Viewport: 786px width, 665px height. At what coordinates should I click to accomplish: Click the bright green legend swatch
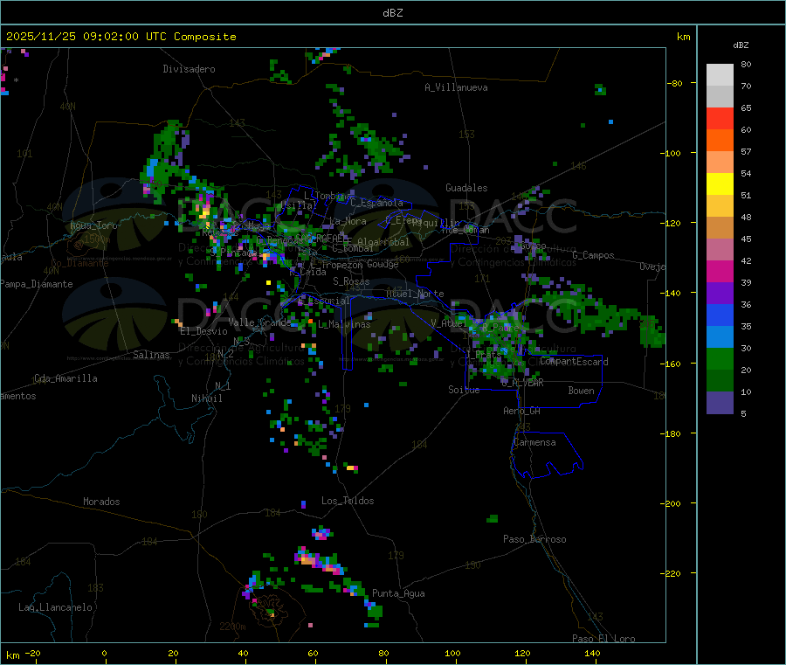coord(720,359)
